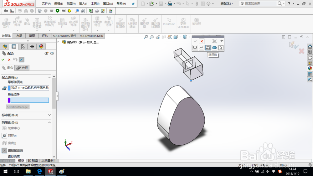Open Edge browser from taskbar
313x176 pixels.
[x=39, y=171]
